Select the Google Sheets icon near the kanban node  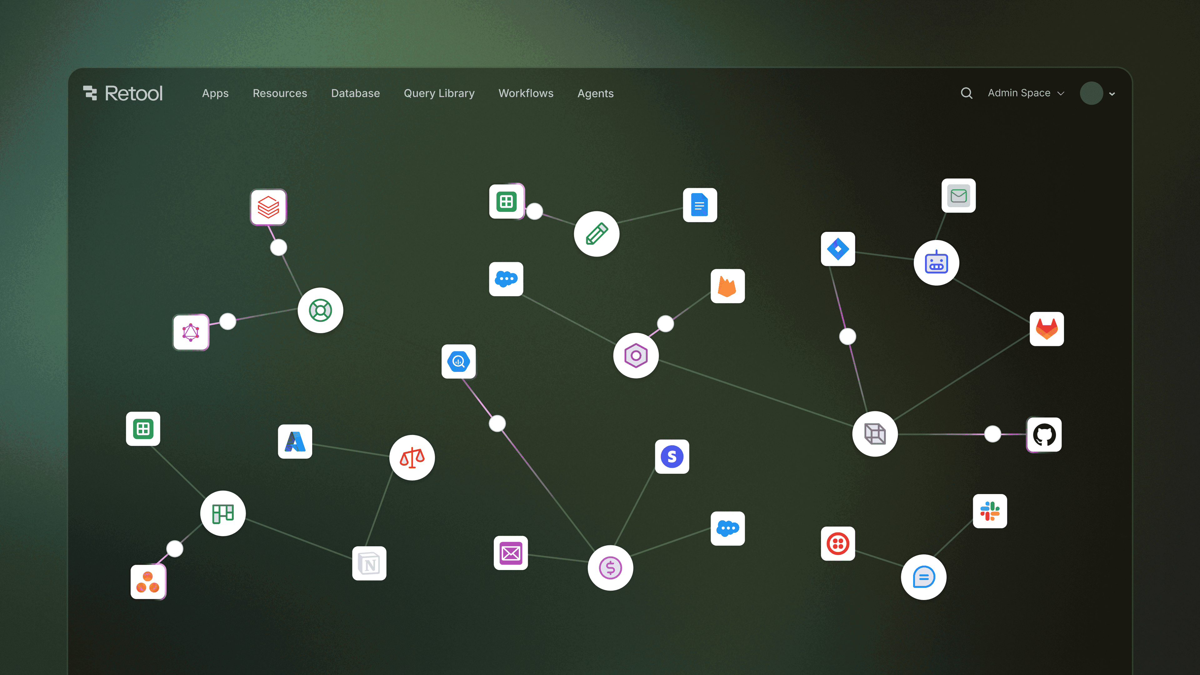pos(143,428)
